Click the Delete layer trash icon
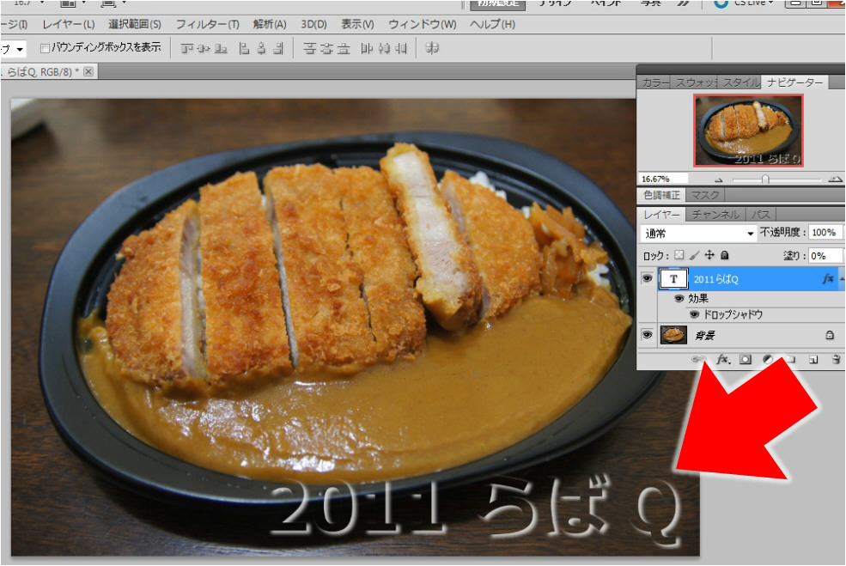Screen dimensions: 846x566 coord(836,359)
